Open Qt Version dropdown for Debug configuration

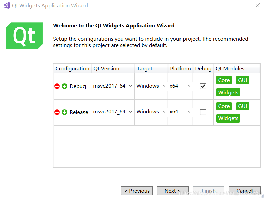coord(113,86)
